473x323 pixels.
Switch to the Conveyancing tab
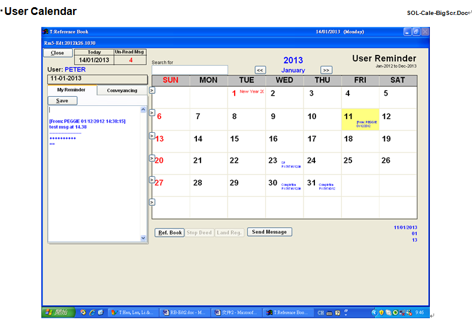click(122, 90)
